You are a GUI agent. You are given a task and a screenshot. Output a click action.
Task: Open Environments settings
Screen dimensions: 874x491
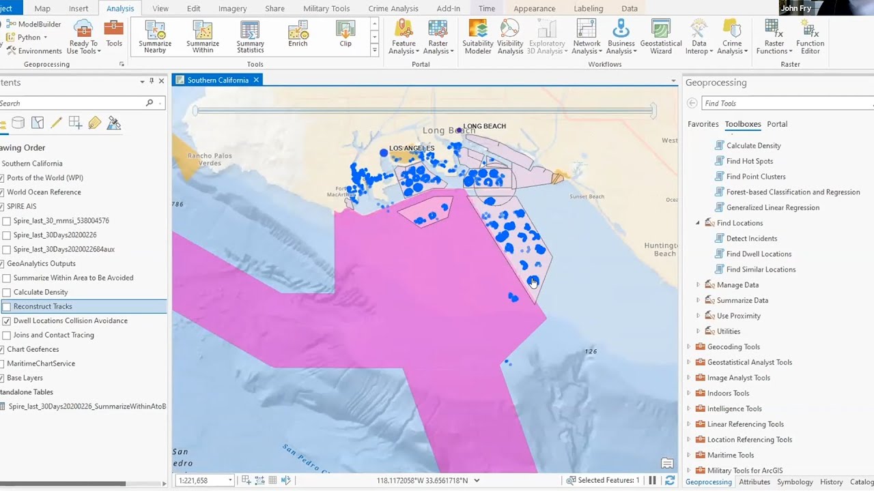pyautogui.click(x=34, y=51)
